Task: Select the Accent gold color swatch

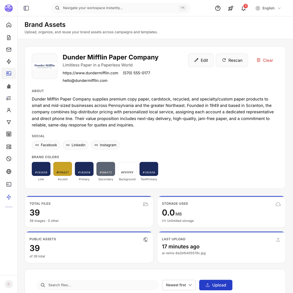Action: [x=63, y=169]
